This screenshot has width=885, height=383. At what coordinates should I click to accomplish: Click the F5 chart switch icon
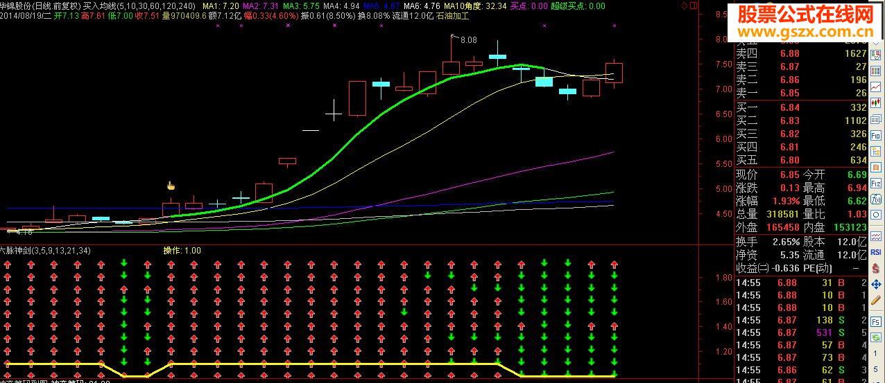[x=876, y=321]
